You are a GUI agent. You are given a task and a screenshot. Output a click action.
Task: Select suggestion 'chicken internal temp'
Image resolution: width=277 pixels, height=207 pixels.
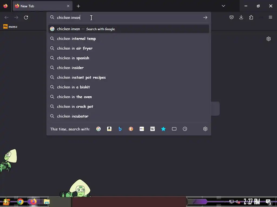coord(128,39)
